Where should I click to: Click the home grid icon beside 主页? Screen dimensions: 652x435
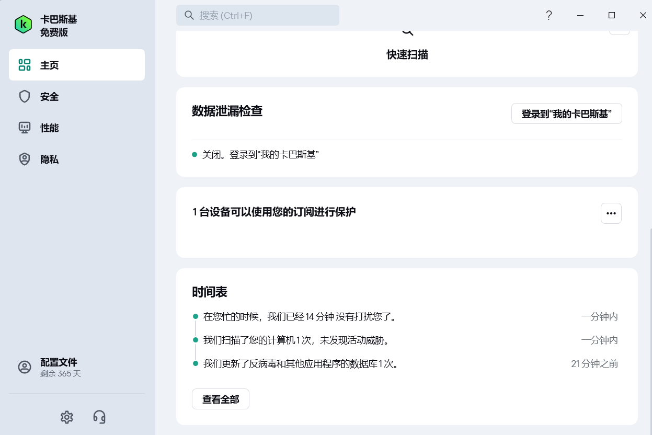pyautogui.click(x=25, y=65)
